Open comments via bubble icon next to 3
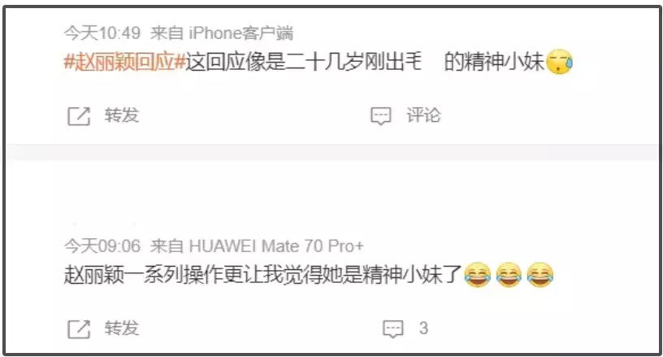The width and height of the screenshot is (663, 357). [x=393, y=329]
